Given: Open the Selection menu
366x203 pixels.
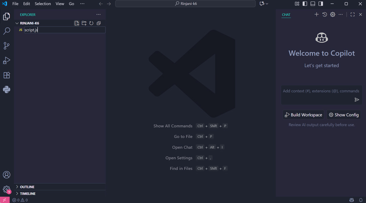Looking at the screenshot, I should pos(43,4).
